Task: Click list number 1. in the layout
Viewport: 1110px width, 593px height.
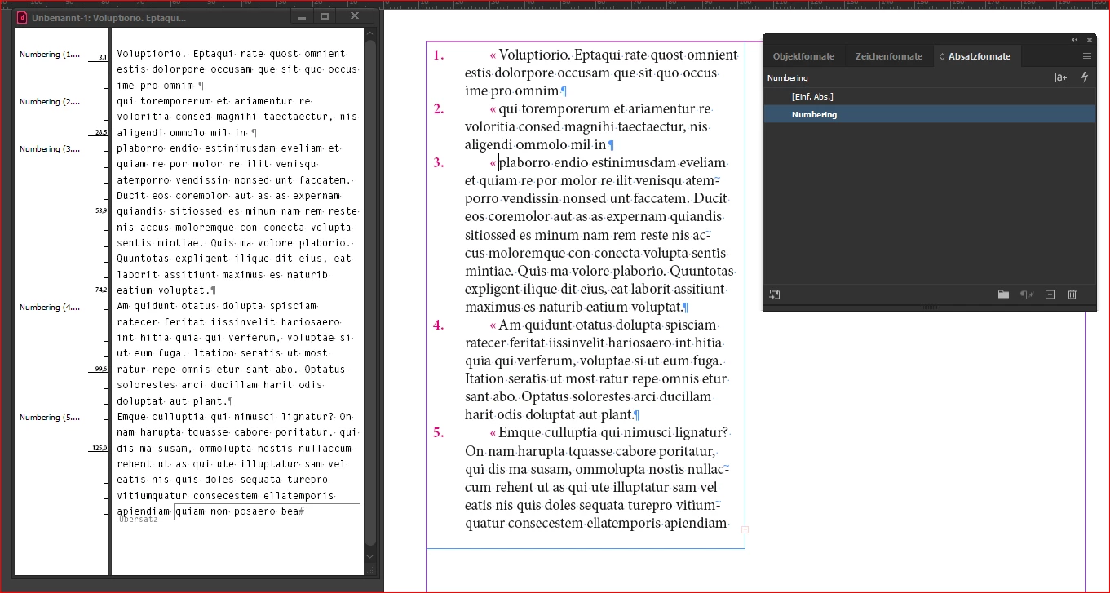Action: (439, 55)
